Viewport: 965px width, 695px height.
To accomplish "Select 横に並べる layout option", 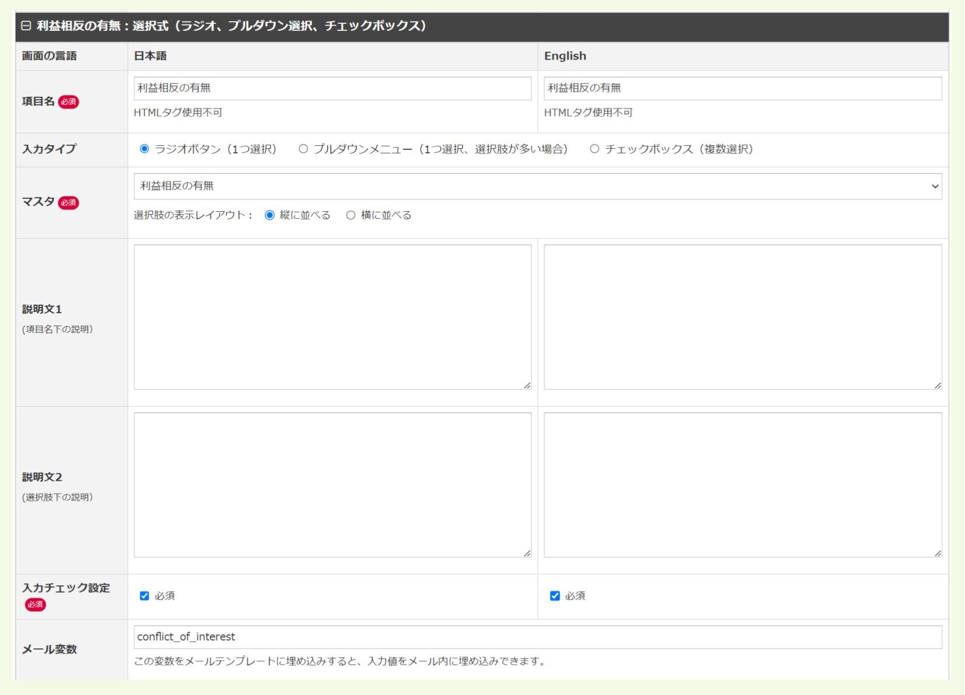I will pyautogui.click(x=350, y=215).
